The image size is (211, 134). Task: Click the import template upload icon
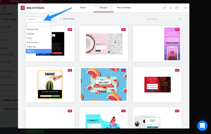[164, 8]
